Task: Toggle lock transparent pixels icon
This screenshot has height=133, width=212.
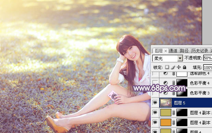Action: [167, 67]
